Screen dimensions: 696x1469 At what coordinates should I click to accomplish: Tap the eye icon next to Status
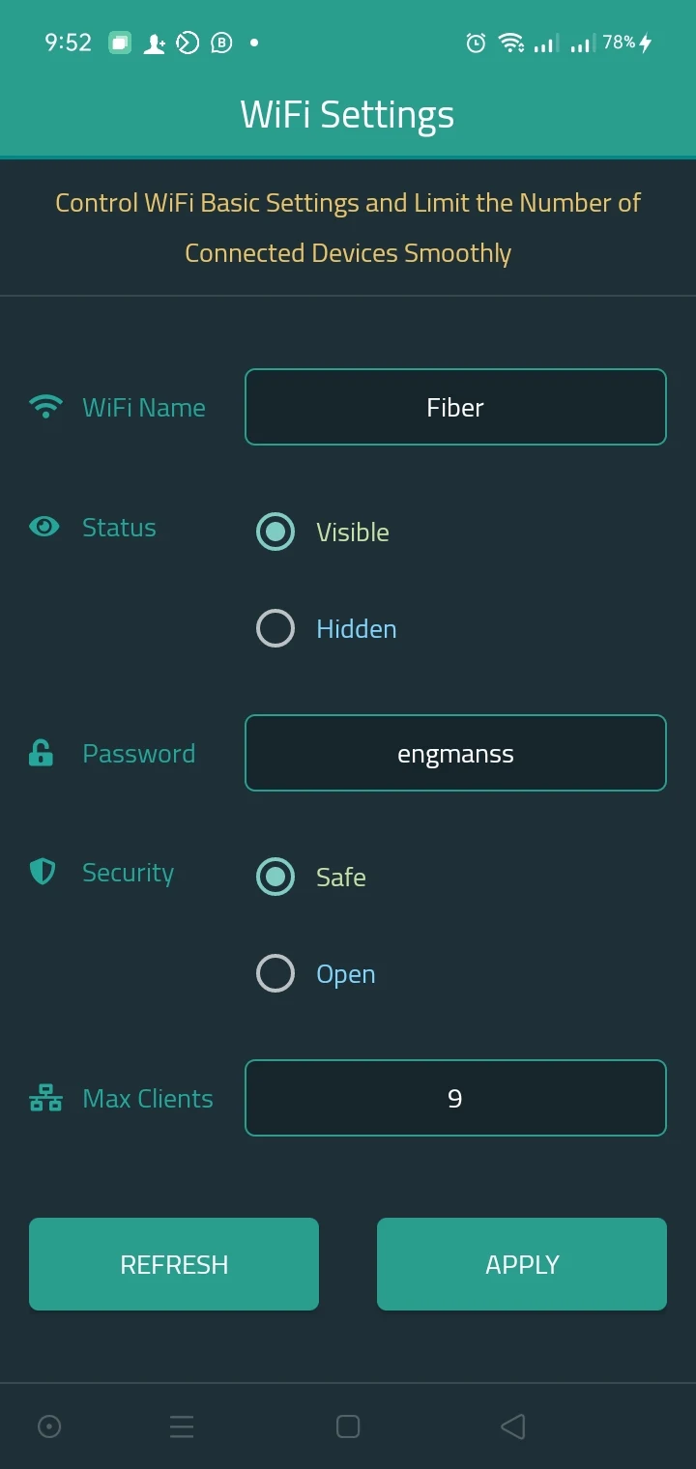(x=44, y=527)
